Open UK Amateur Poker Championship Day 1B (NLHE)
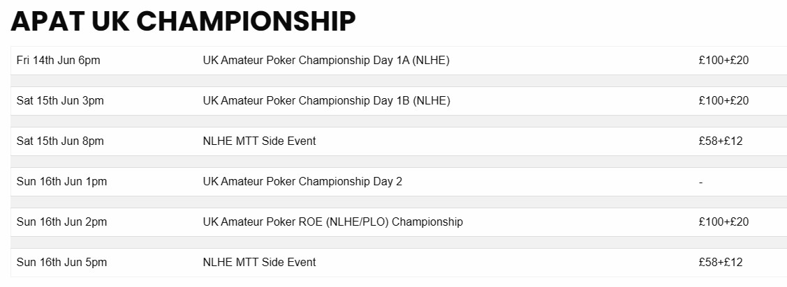Screen dimensions: 787x287 (x=326, y=101)
